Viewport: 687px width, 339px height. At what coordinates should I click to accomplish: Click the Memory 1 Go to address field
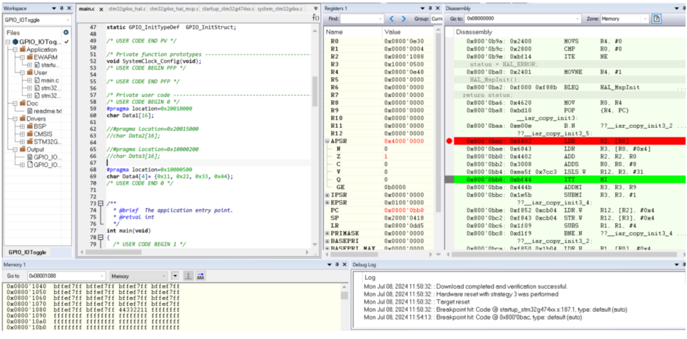66,276
